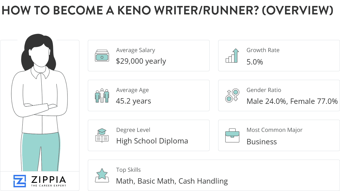340x191 pixels.
Task: Select Math, Basic Math, Cash Handling text
Action: point(172,181)
